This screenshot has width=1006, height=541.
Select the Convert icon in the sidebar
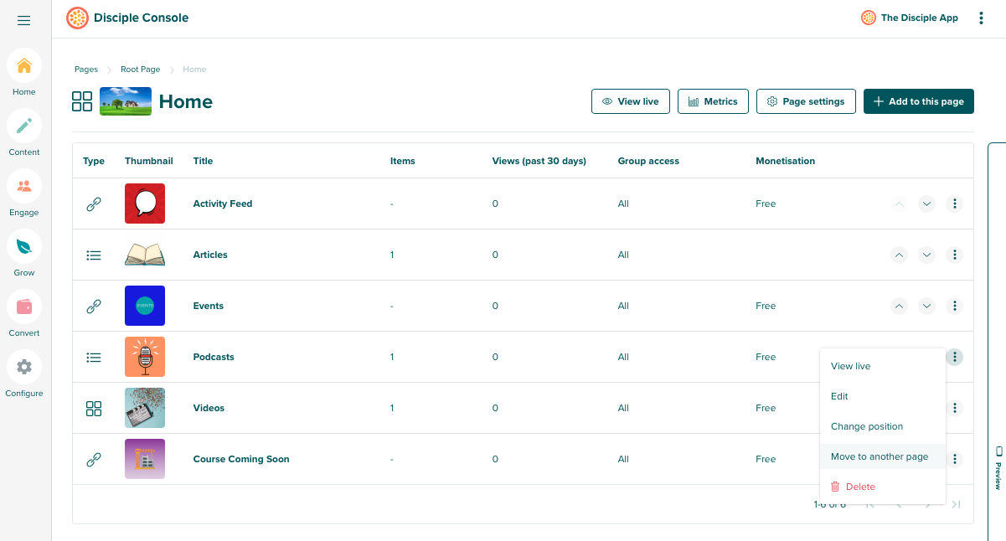(x=23, y=307)
